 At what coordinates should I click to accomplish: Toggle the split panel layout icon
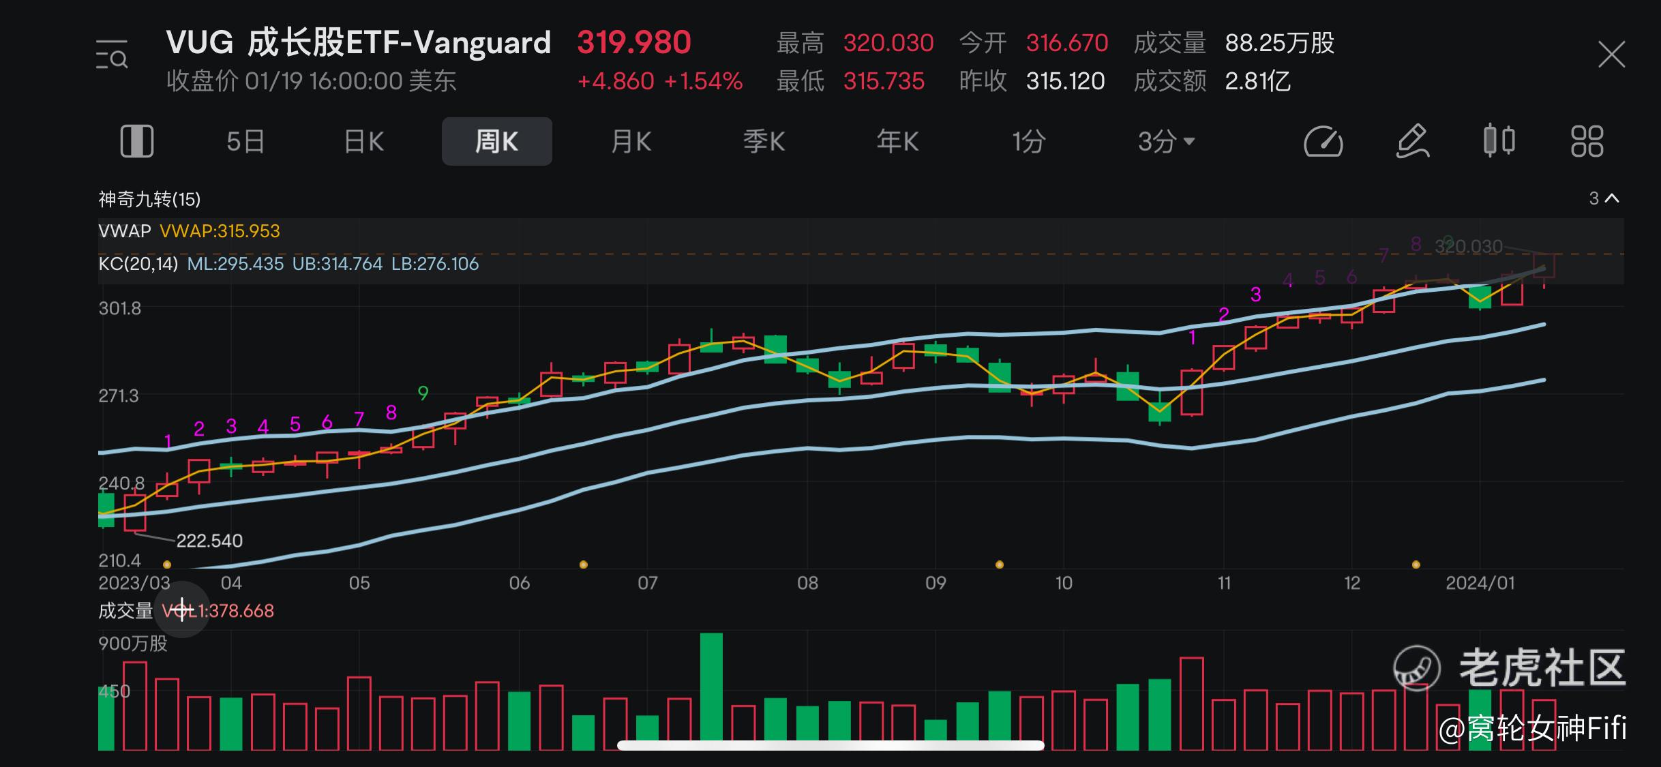[x=137, y=142]
